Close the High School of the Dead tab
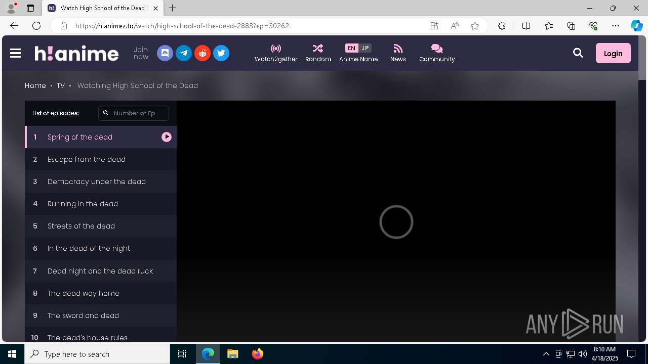 pyautogui.click(x=155, y=8)
